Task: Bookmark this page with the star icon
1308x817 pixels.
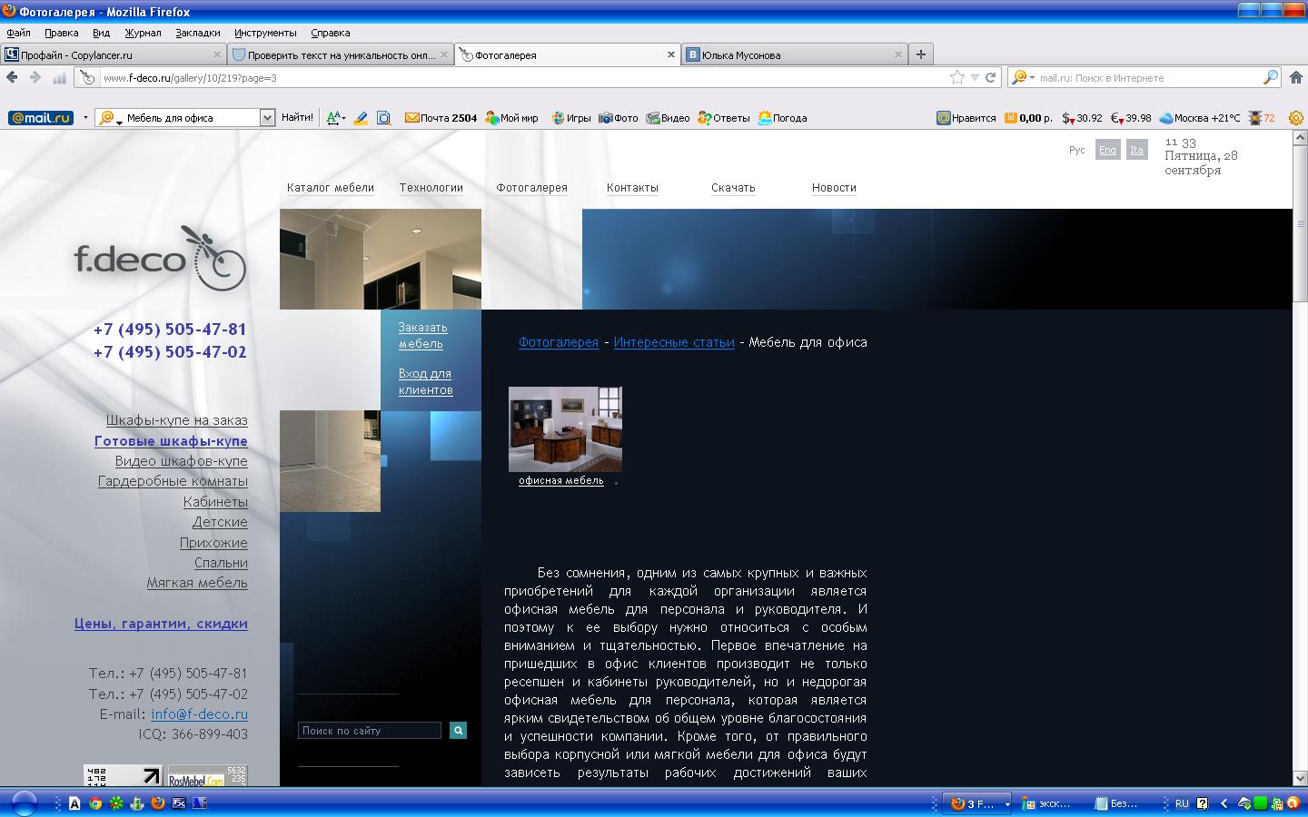Action: pos(957,78)
